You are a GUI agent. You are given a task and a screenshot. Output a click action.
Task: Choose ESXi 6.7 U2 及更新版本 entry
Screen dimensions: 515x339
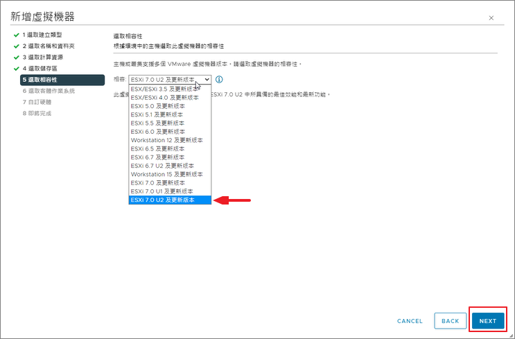point(170,166)
